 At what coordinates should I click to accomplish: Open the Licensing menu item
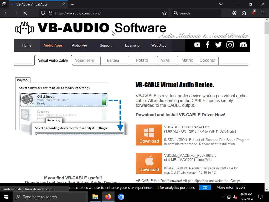click(132, 45)
